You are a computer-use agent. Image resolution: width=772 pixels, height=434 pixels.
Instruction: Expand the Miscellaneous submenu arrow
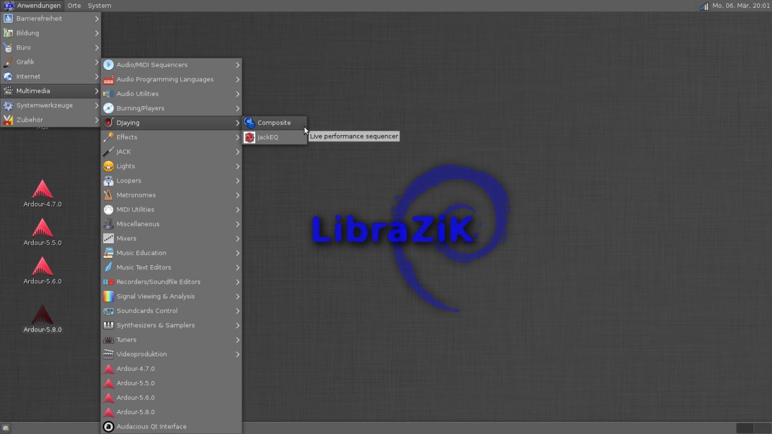click(238, 224)
